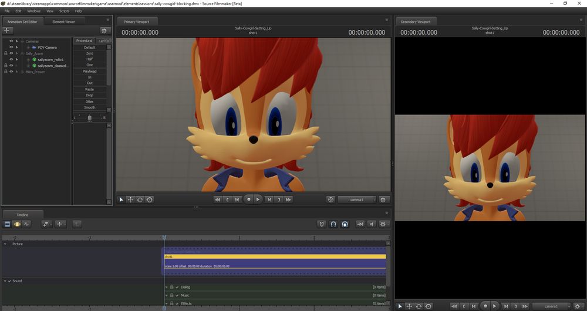The width and height of the screenshot is (587, 311).
Task: Collapse the Sound track group
Action: (x=5, y=280)
